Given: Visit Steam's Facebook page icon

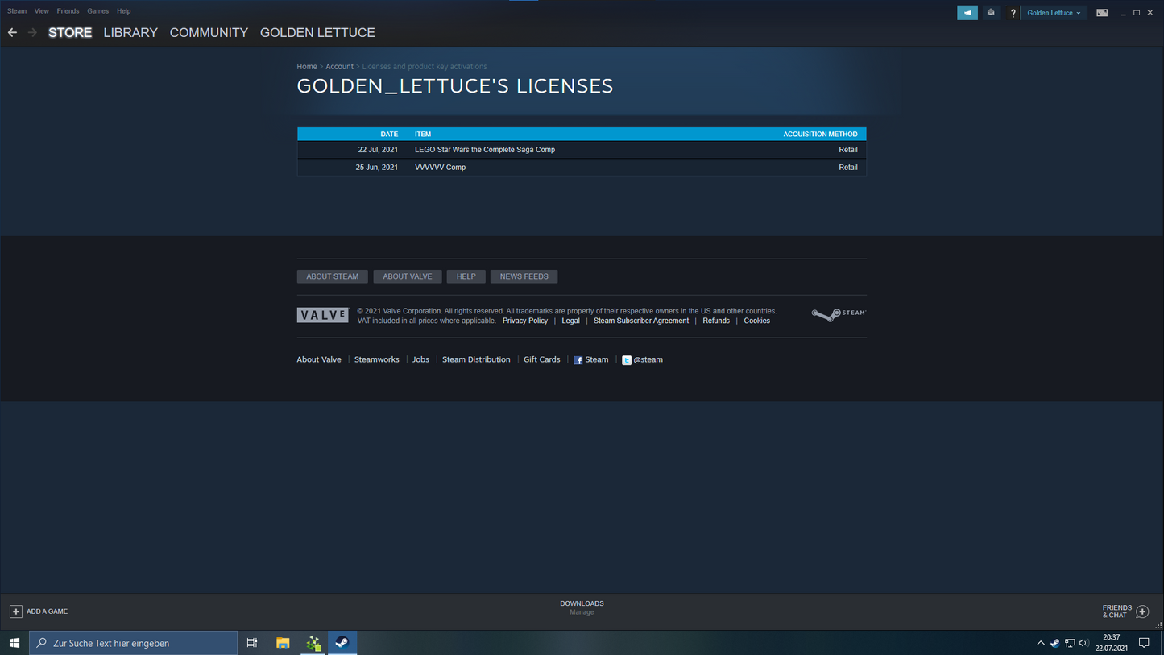Looking at the screenshot, I should [577, 359].
